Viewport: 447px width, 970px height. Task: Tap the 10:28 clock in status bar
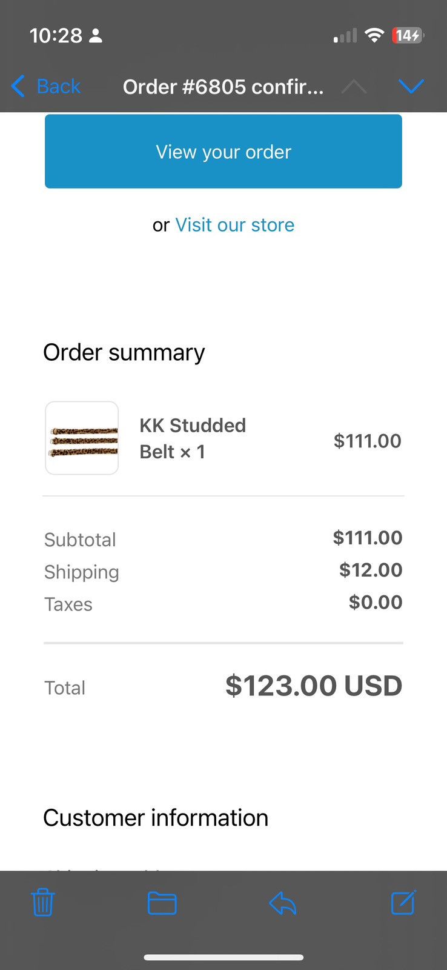tap(56, 36)
